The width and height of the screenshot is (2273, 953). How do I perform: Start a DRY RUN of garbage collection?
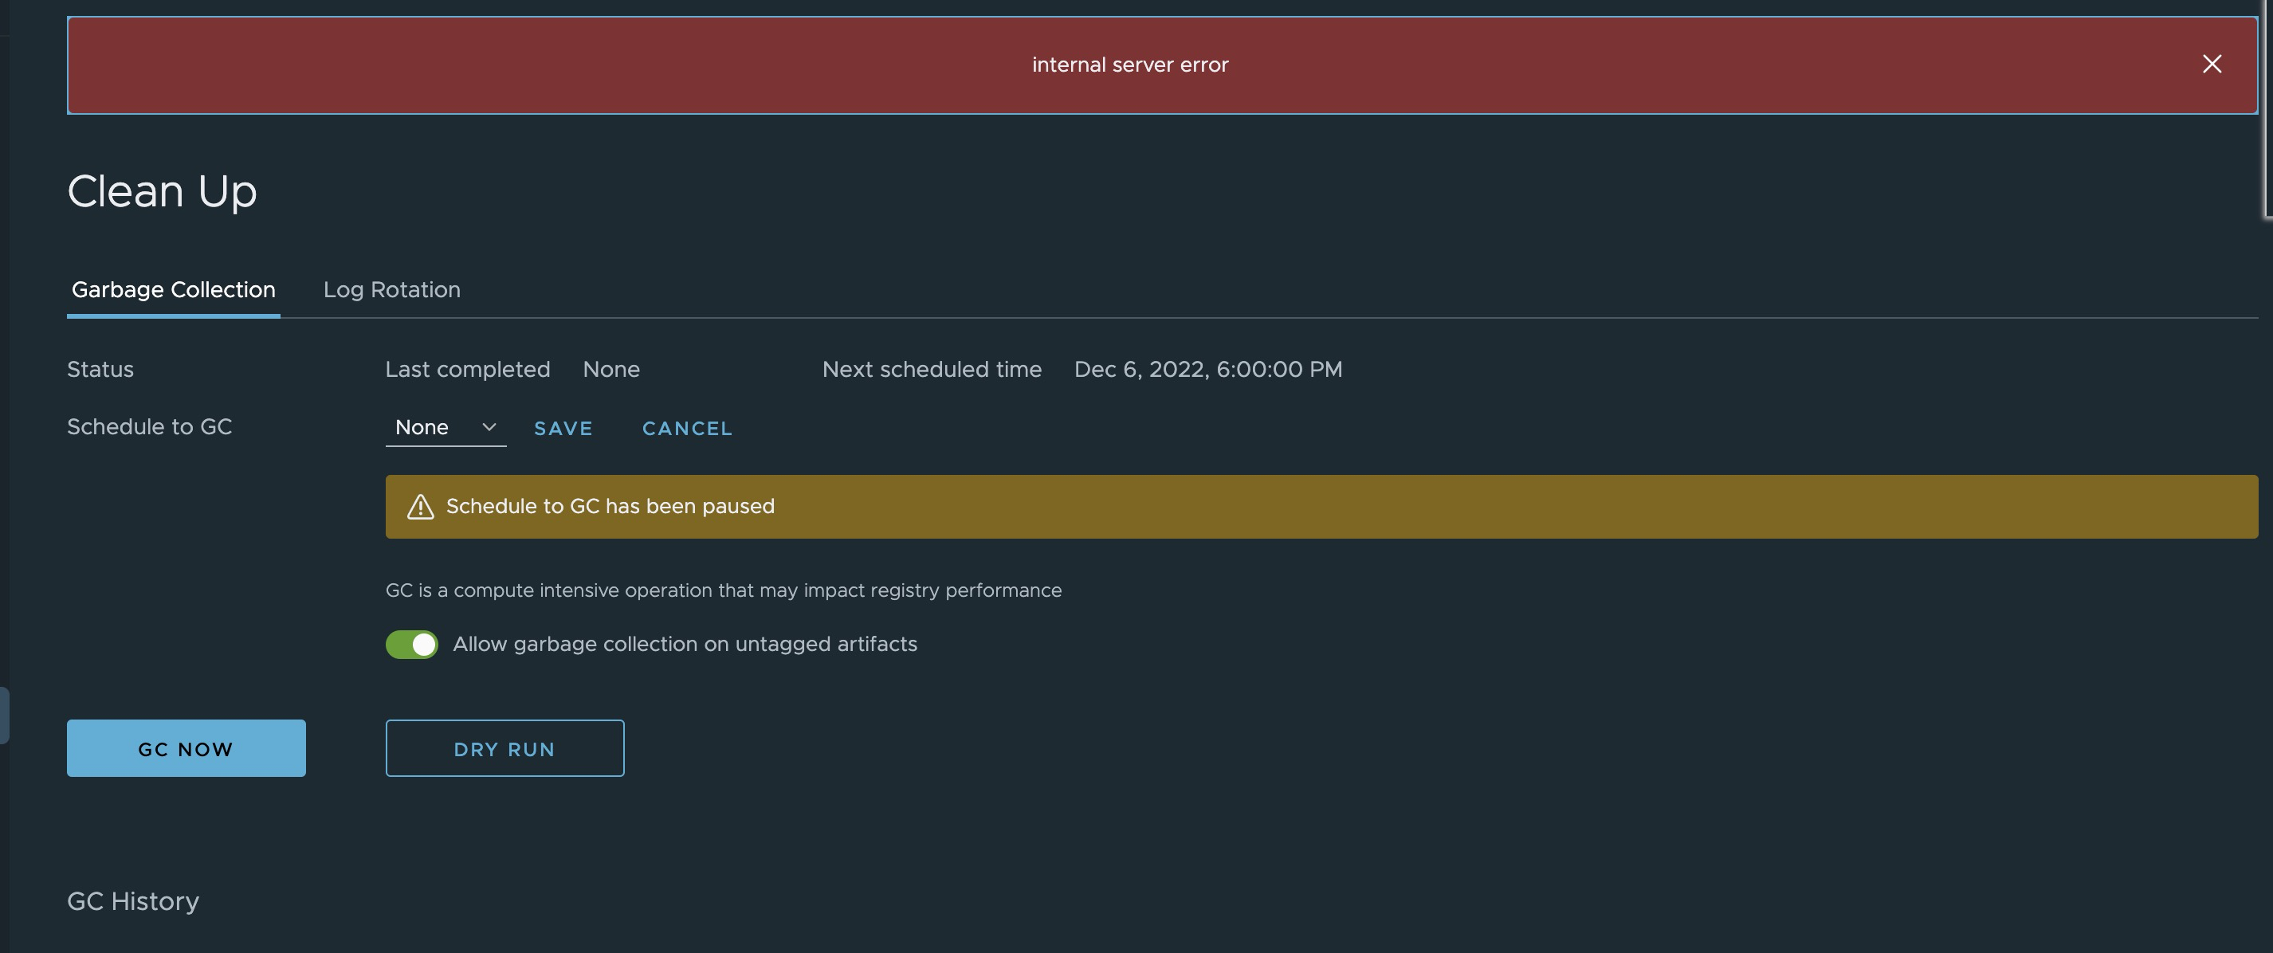504,748
